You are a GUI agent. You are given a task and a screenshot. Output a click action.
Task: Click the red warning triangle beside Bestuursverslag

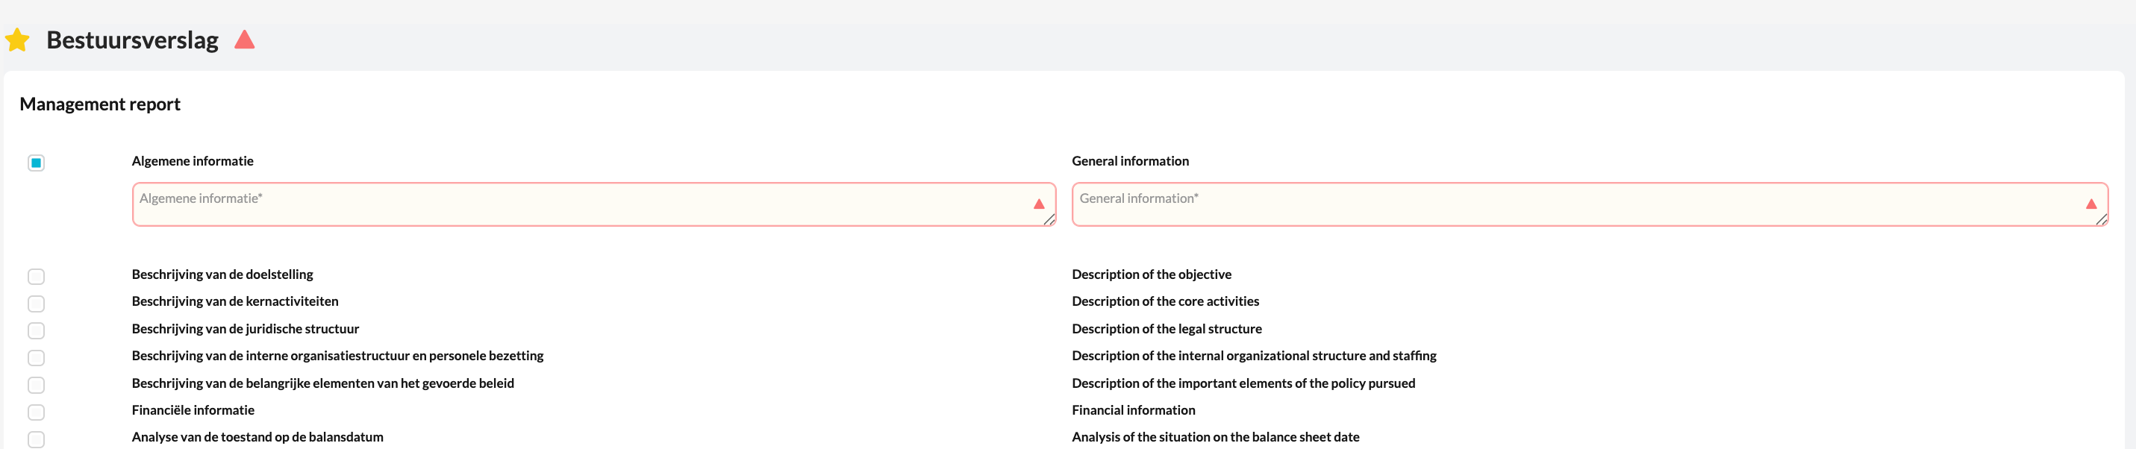(x=244, y=40)
